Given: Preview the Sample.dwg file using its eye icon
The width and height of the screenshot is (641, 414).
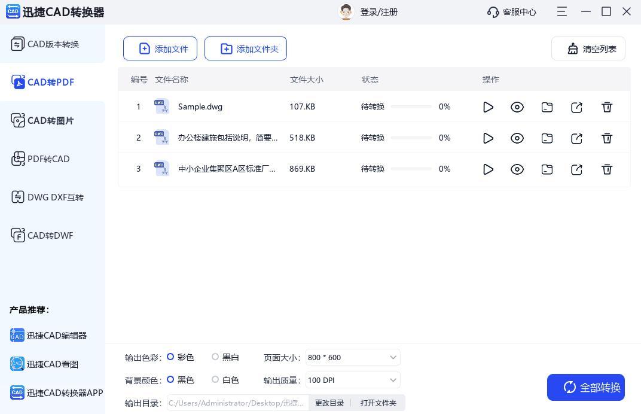Looking at the screenshot, I should (517, 107).
